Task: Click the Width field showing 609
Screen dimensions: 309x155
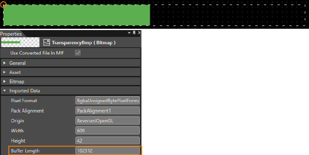Action: click(x=108, y=131)
